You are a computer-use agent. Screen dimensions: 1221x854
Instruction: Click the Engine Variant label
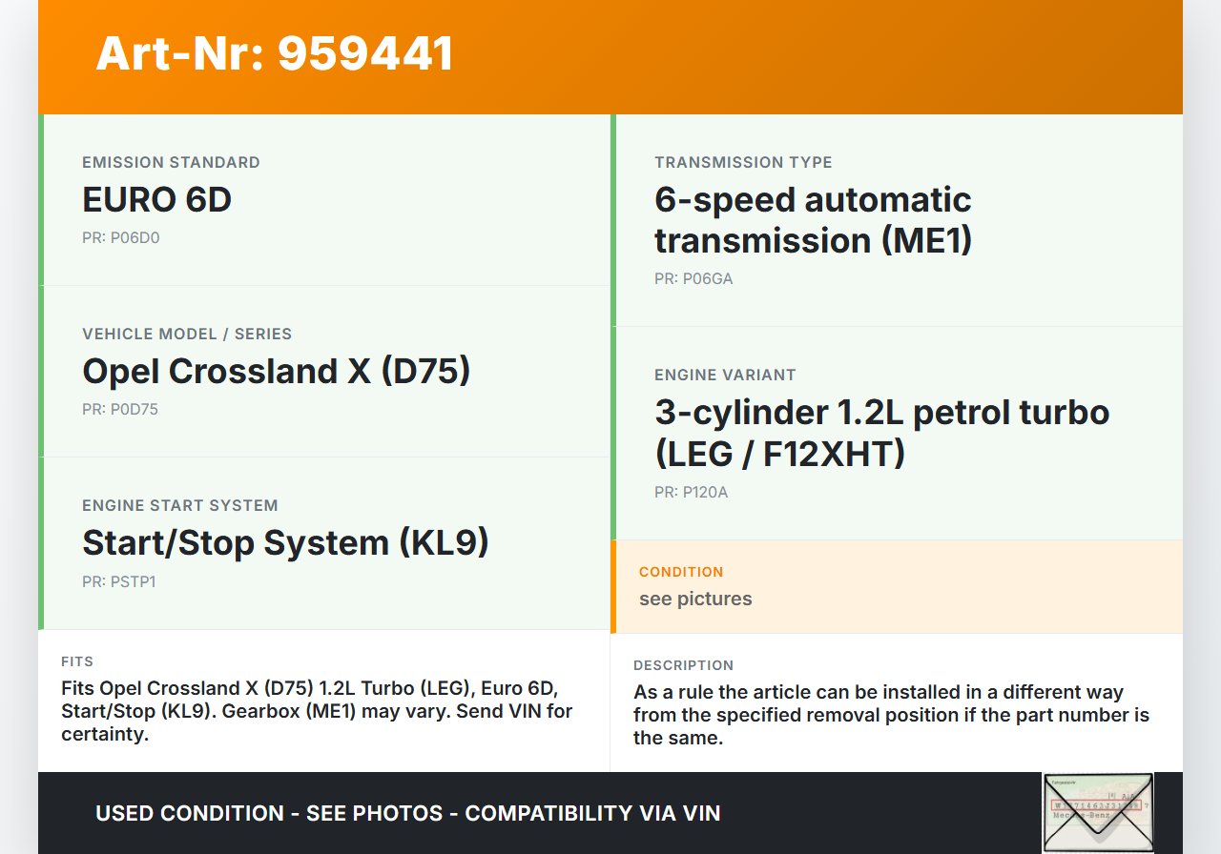tap(725, 376)
